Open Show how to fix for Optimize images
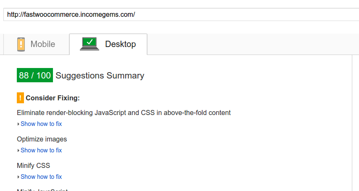 coord(41,150)
